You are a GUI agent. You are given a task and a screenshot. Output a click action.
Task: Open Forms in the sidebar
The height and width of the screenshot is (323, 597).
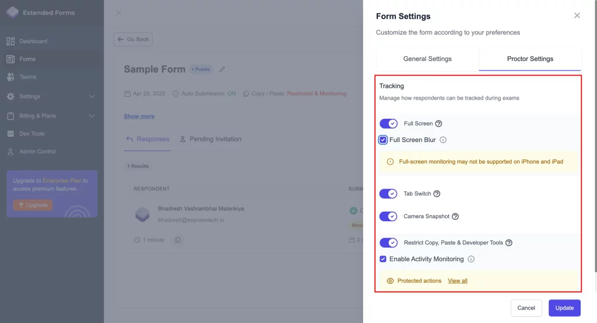pyautogui.click(x=27, y=59)
